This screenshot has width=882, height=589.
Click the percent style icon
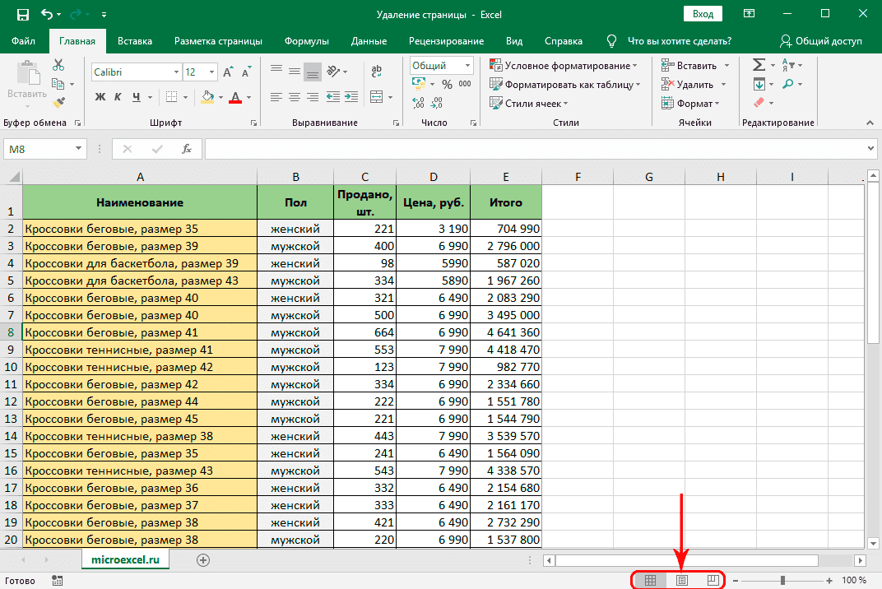click(x=447, y=84)
